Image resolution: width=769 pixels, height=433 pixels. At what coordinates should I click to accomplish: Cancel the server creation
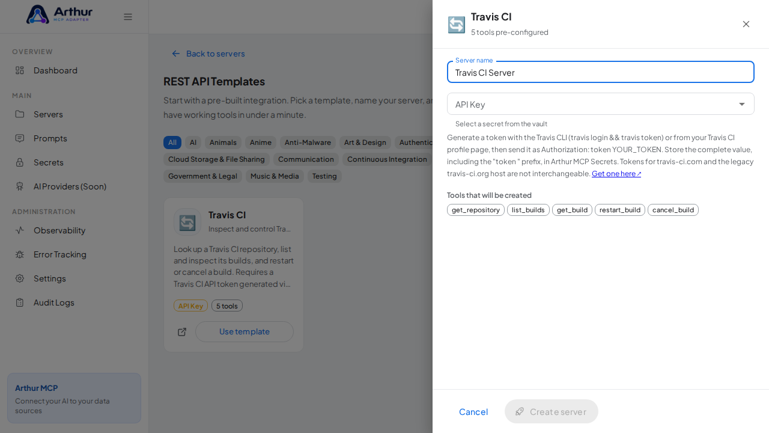(x=473, y=411)
